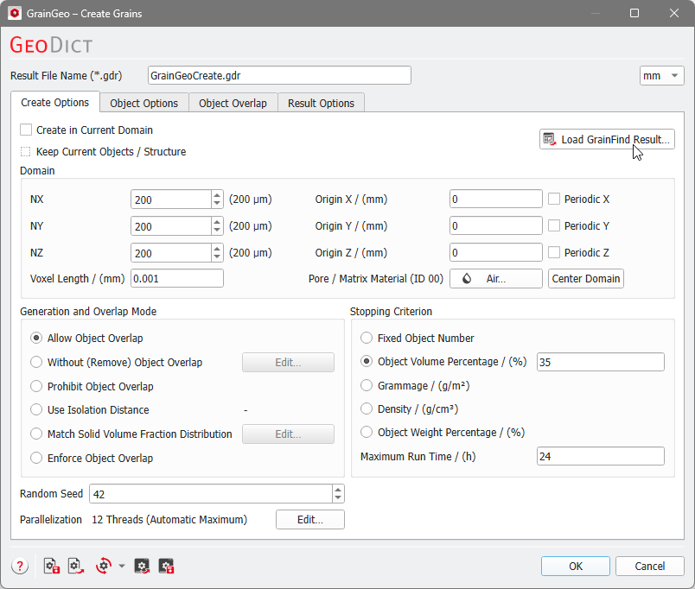
Task: Click Edit beside Without Object Overlap
Action: [288, 362]
